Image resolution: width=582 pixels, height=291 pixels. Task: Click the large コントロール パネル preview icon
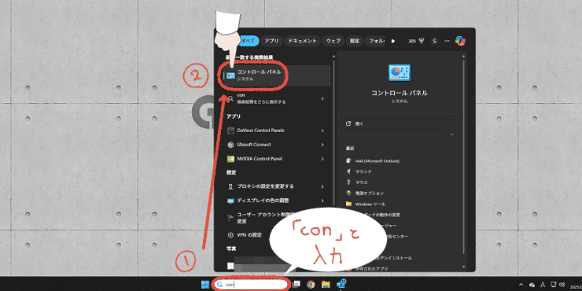coord(399,72)
